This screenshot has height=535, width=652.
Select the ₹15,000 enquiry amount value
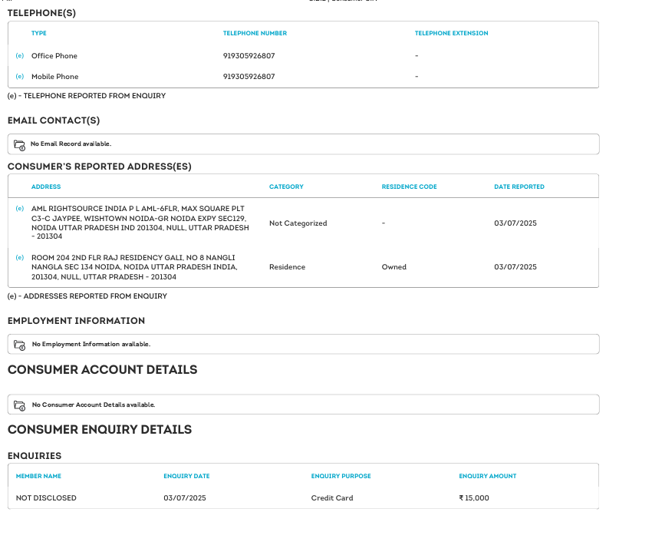(473, 498)
